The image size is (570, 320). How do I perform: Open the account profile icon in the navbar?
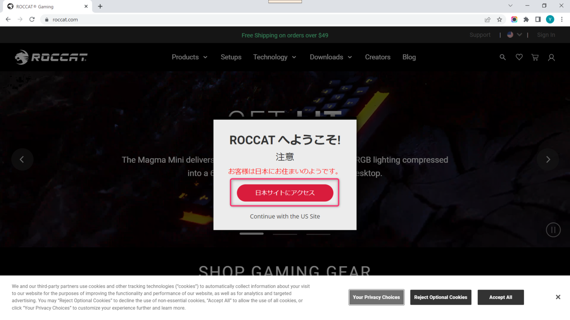coord(551,57)
